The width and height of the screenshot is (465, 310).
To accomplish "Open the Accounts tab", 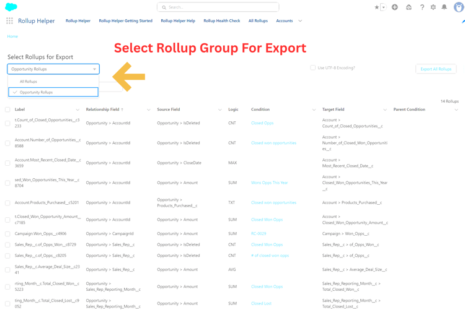I will pos(285,20).
